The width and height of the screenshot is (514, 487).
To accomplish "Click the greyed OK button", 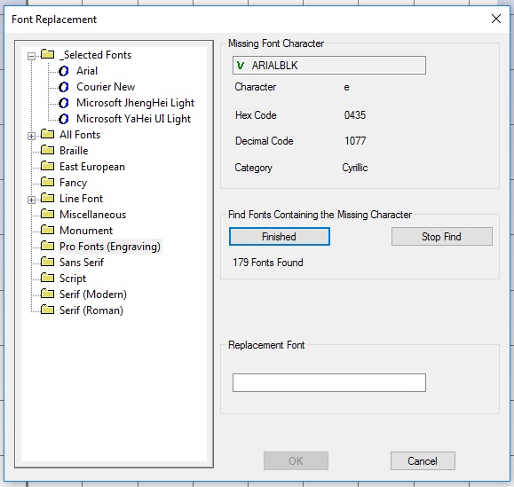I will click(x=296, y=460).
